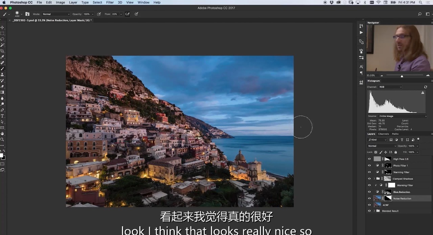Select the Healing Brush tool

click(x=2, y=63)
